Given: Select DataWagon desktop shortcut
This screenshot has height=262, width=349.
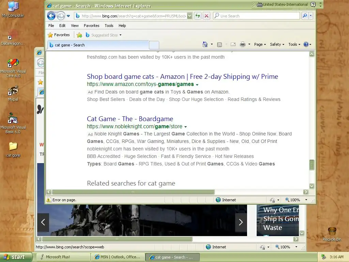Looking at the screenshot, I should [x=13, y=38].
